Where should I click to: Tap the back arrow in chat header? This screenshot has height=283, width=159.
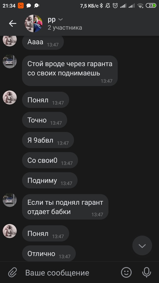[x=13, y=24]
